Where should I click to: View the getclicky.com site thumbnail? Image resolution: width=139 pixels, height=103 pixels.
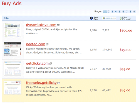point(13,68)
